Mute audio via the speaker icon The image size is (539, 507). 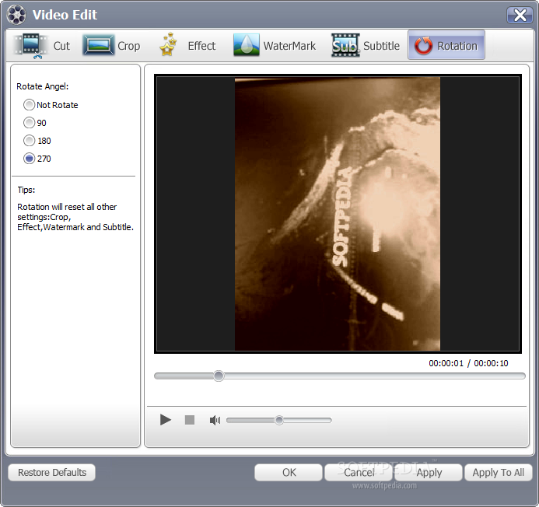pos(215,420)
